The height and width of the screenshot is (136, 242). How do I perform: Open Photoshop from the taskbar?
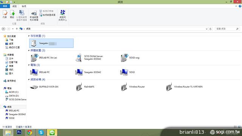coord(19,133)
